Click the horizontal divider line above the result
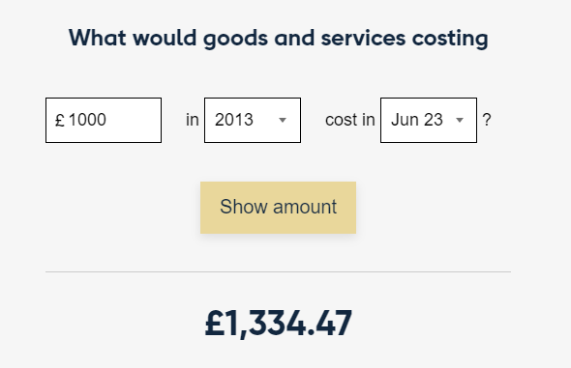Viewport: 571px width, 368px height. pos(278,271)
